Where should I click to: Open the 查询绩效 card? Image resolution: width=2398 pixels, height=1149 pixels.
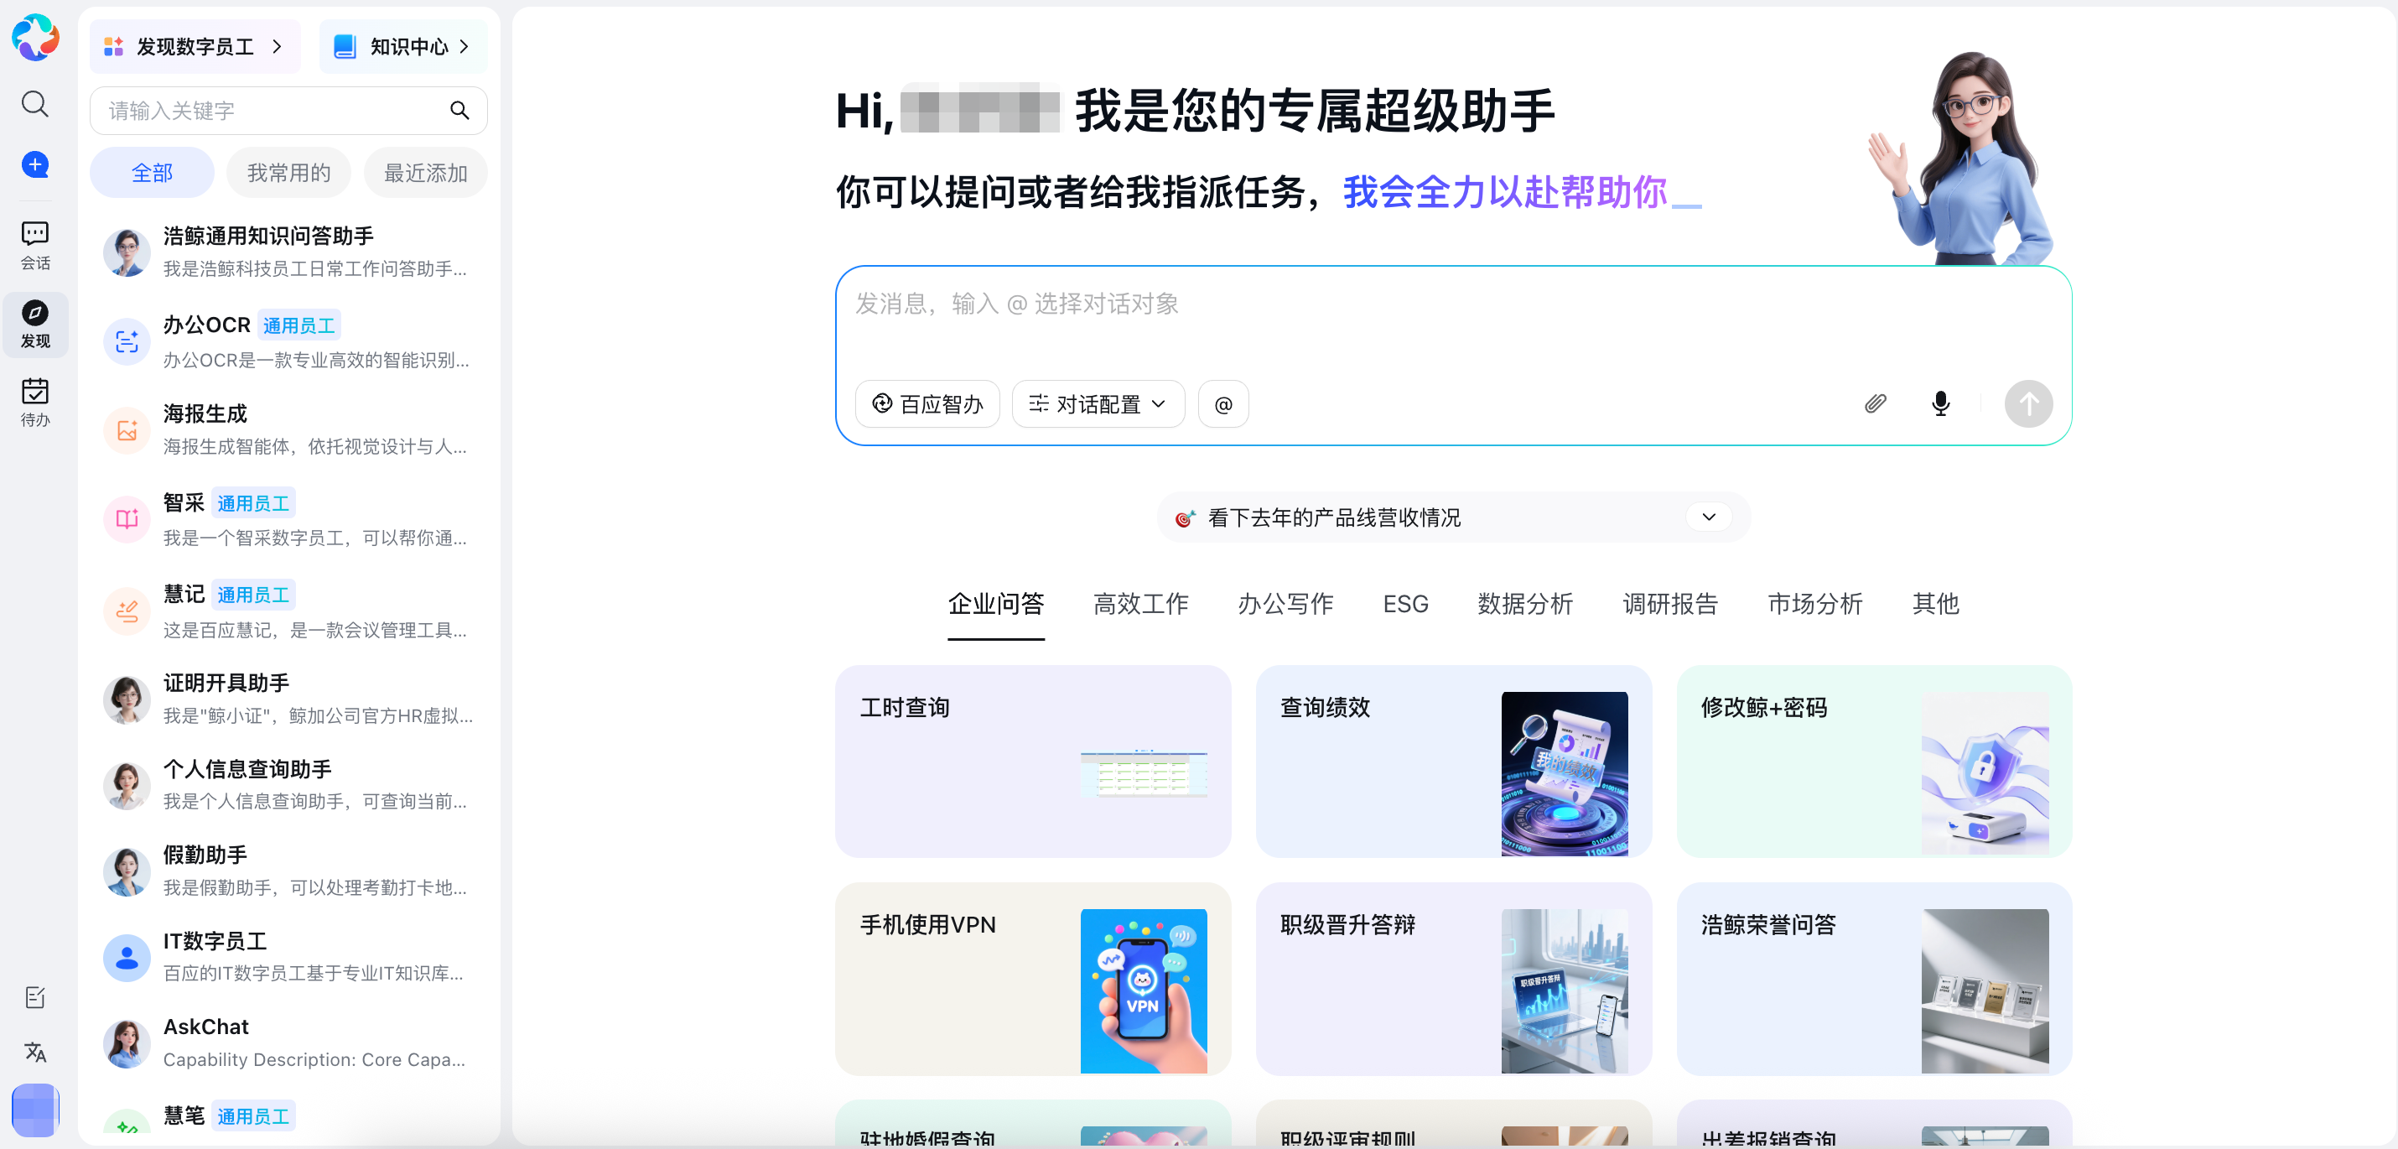click(x=1453, y=761)
